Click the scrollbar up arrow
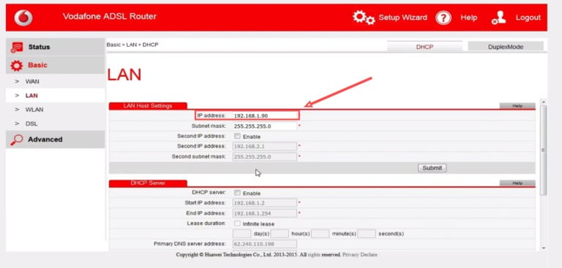 (544, 102)
